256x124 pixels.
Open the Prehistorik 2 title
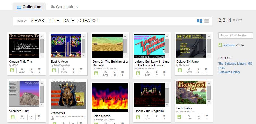point(184,108)
